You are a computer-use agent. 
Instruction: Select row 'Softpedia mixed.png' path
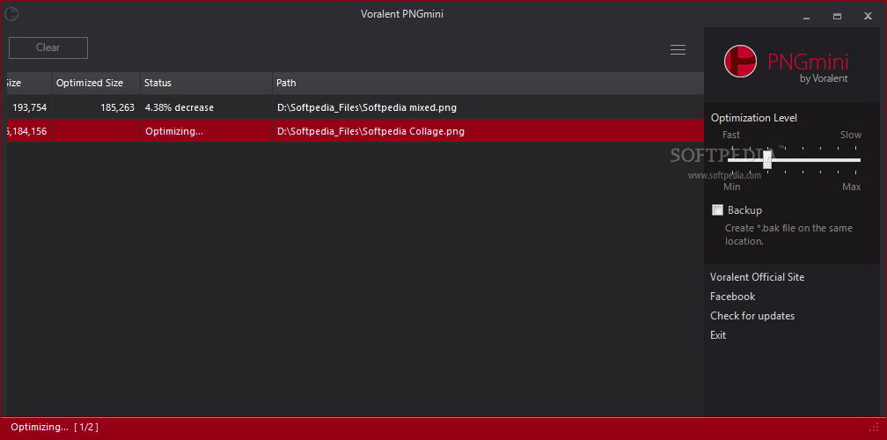(367, 107)
